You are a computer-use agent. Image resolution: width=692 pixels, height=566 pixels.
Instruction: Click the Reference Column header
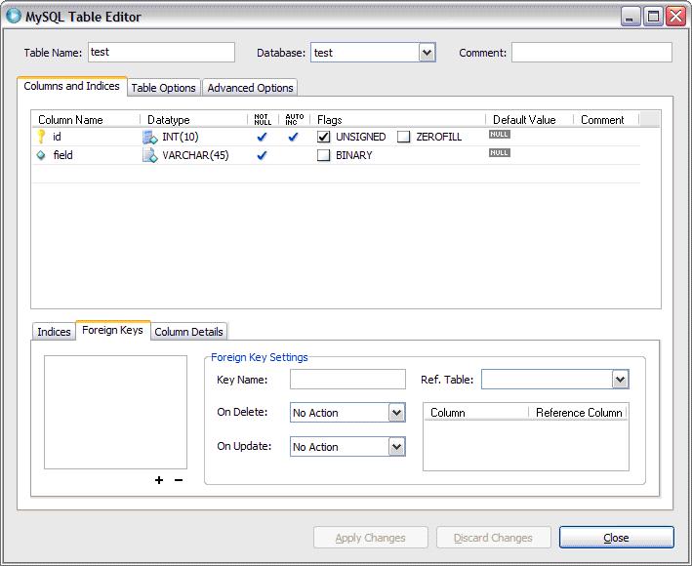tap(578, 413)
